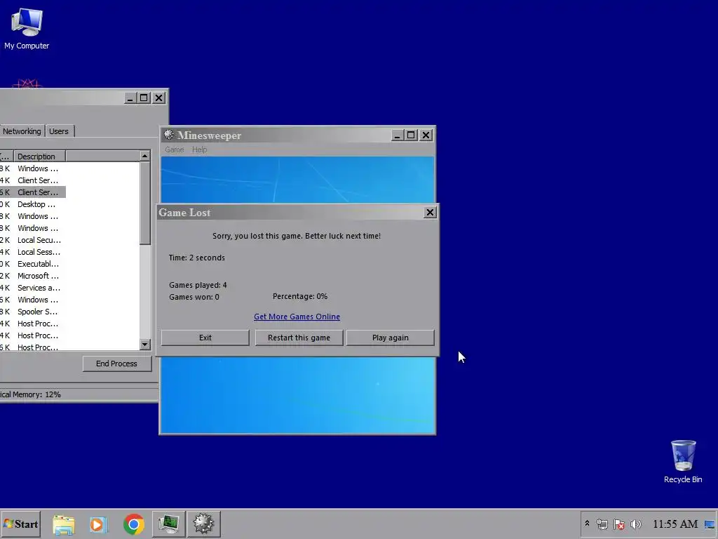Click the process list scrollbar thumb
The height and width of the screenshot is (539, 718).
(x=144, y=204)
